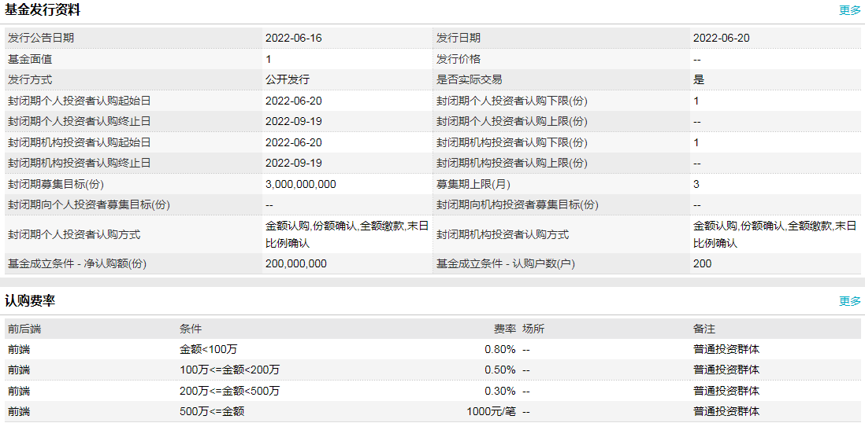Click the 基金发行资料 section heading
Viewport: 865px width, 423px height.
click(43, 10)
